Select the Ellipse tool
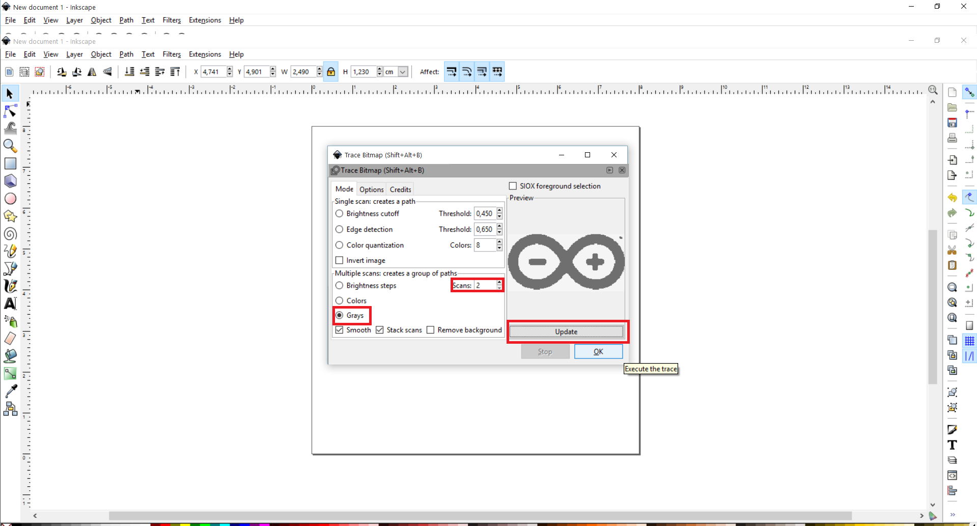The height and width of the screenshot is (526, 977). click(x=10, y=199)
